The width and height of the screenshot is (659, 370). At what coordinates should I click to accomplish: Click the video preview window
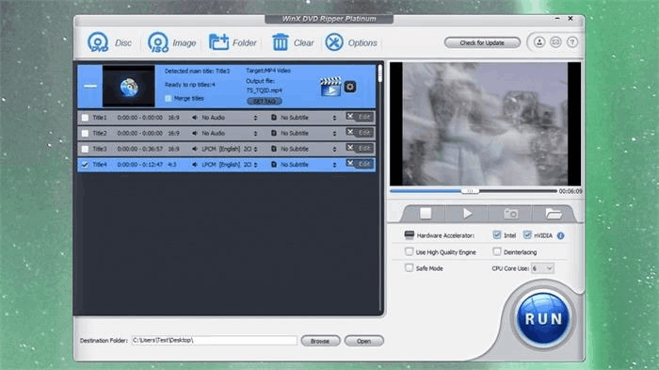pyautogui.click(x=486, y=123)
